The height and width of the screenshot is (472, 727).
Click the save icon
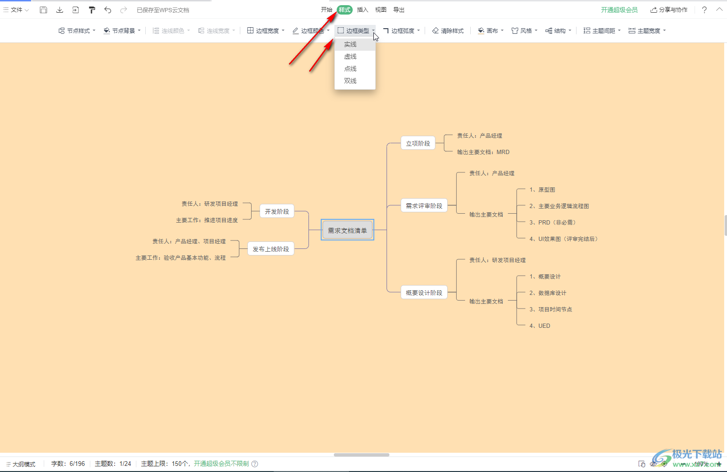point(43,10)
